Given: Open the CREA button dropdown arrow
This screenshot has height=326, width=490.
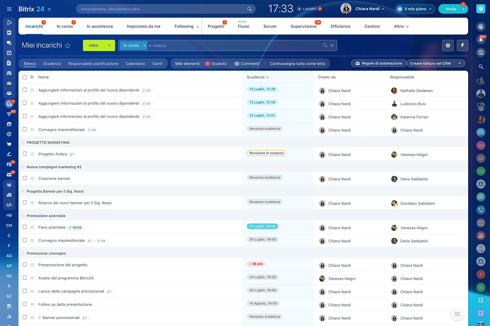Looking at the screenshot, I should [109, 45].
